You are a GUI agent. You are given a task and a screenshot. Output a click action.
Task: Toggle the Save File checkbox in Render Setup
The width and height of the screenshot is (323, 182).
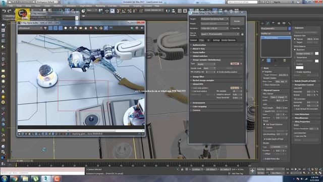point(231,28)
